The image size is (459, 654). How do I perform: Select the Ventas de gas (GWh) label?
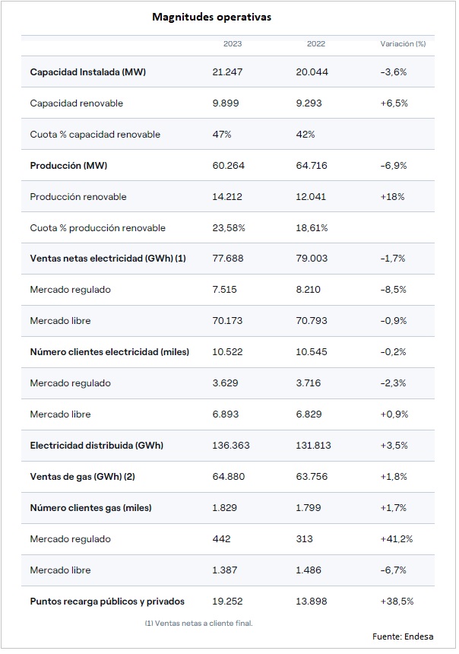[83, 477]
